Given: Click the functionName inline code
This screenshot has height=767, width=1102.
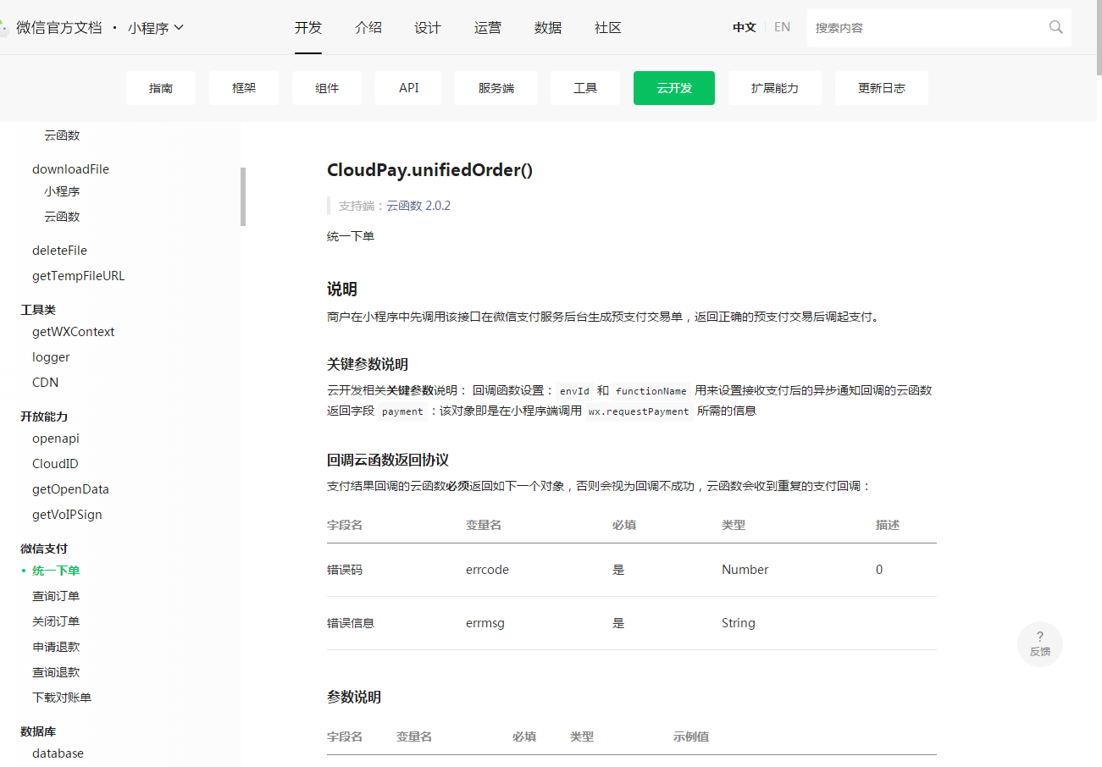Looking at the screenshot, I should (651, 391).
